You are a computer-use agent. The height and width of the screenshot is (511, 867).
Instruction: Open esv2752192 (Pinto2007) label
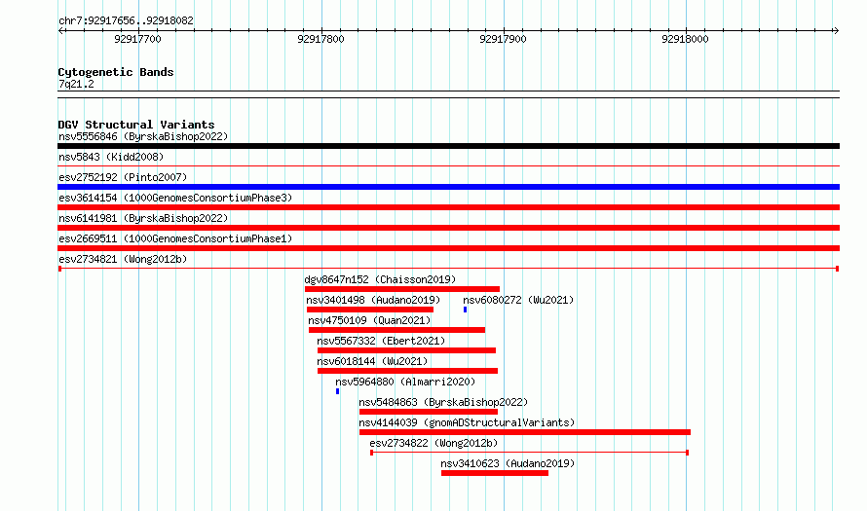click(x=123, y=177)
